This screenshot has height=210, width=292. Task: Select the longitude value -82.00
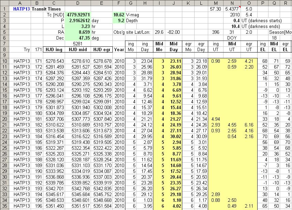pyautogui.click(x=173, y=32)
